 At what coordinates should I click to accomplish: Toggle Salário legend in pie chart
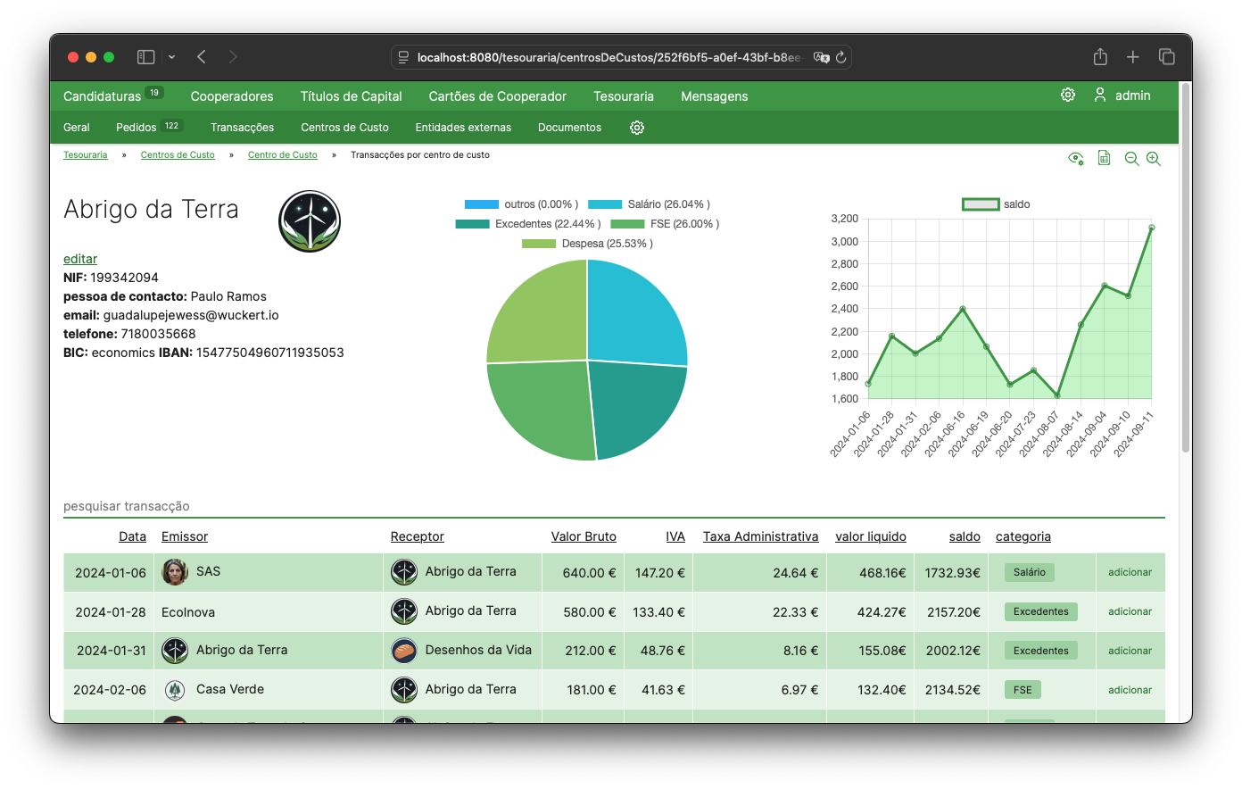(649, 204)
